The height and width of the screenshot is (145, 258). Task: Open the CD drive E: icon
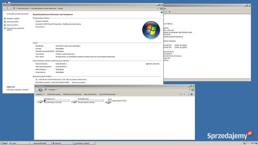109,101
